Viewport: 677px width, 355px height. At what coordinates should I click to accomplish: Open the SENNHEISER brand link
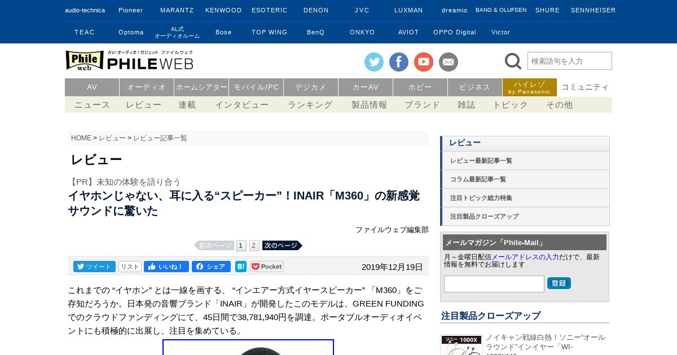click(x=594, y=10)
